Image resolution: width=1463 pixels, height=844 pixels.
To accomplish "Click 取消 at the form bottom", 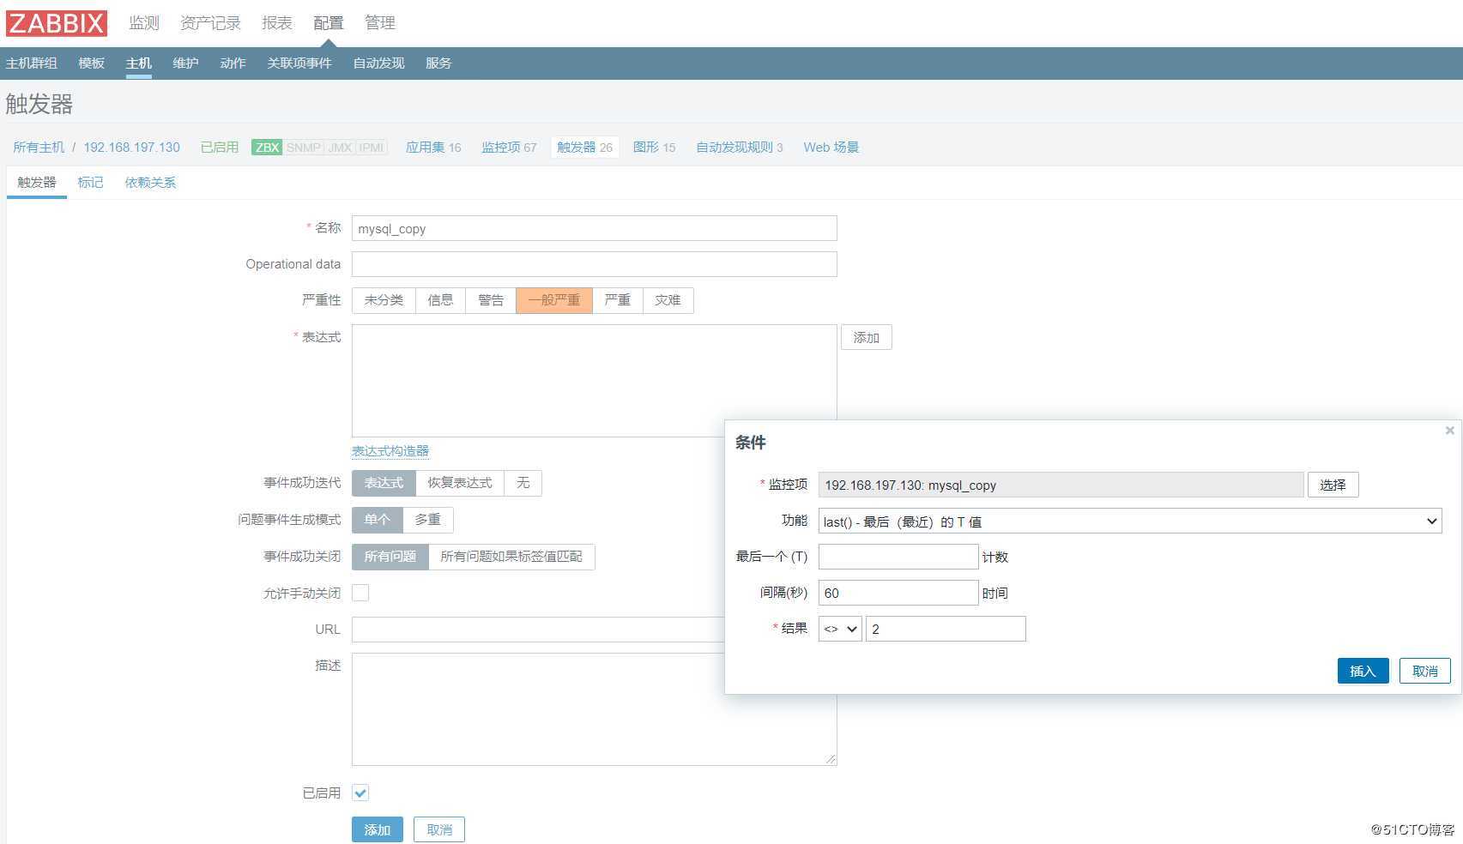I will tap(439, 829).
